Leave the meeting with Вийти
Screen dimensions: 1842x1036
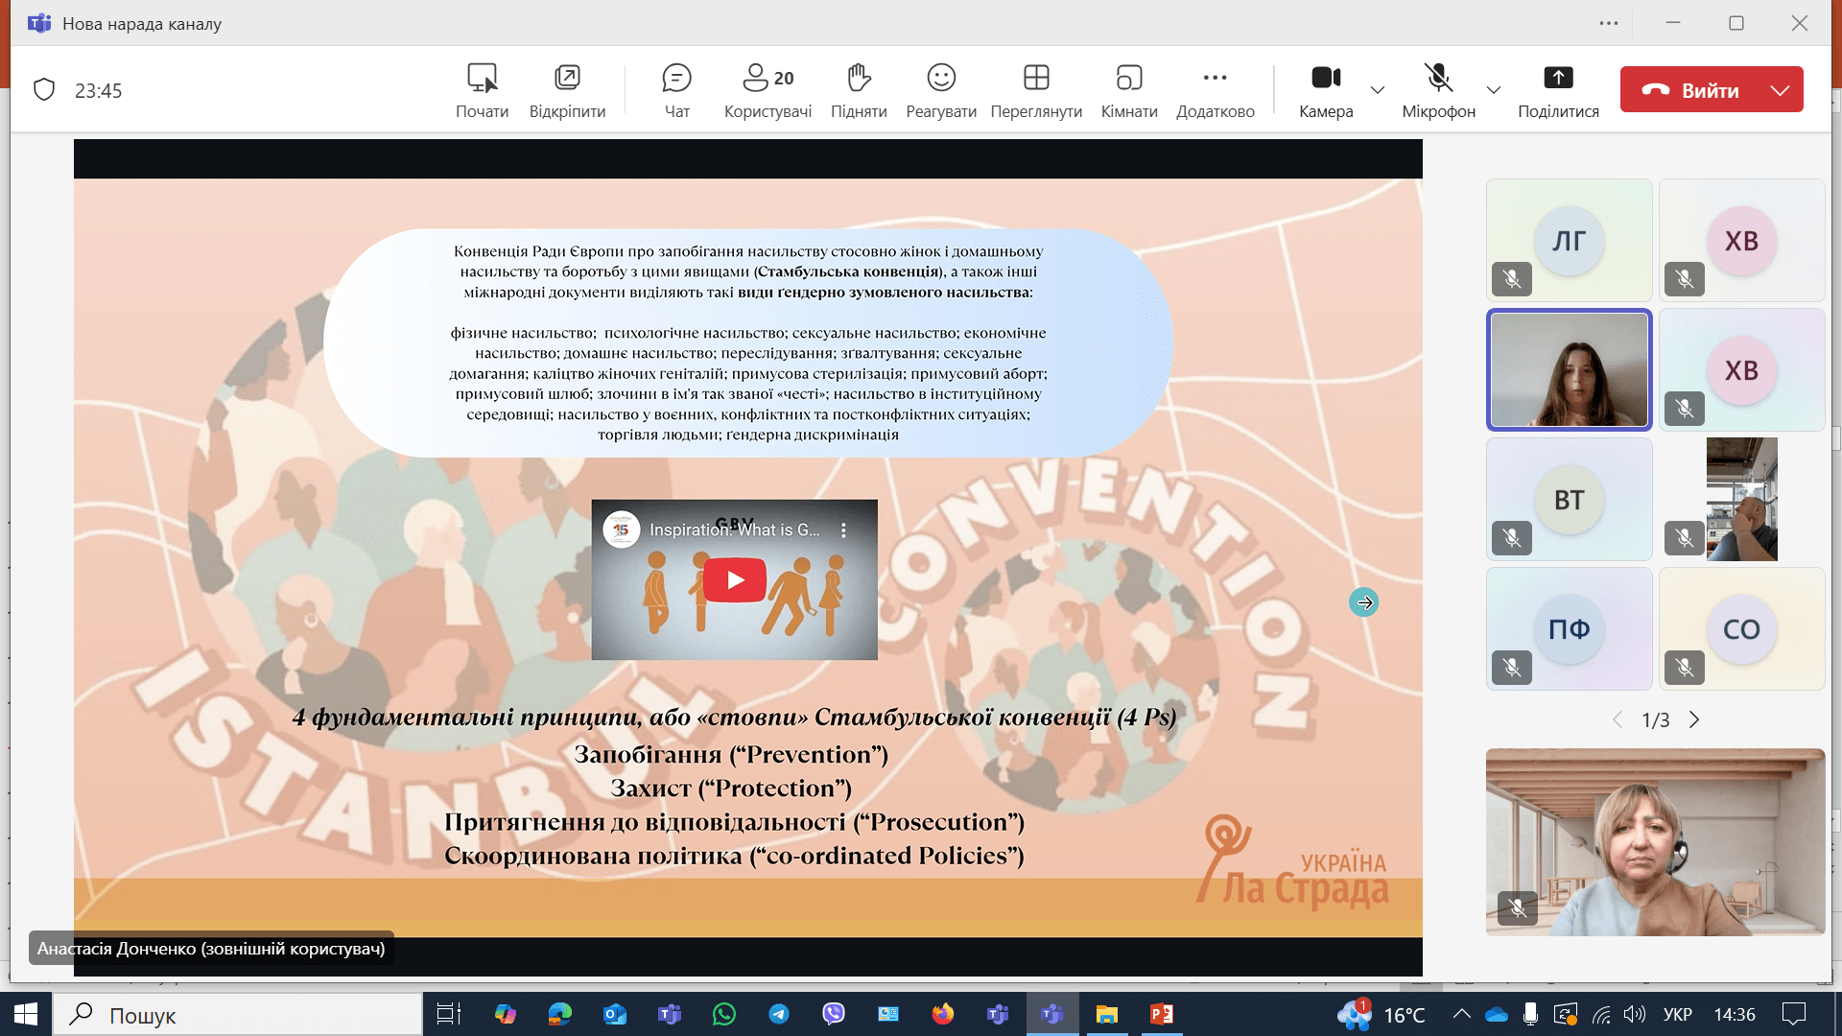click(1690, 90)
